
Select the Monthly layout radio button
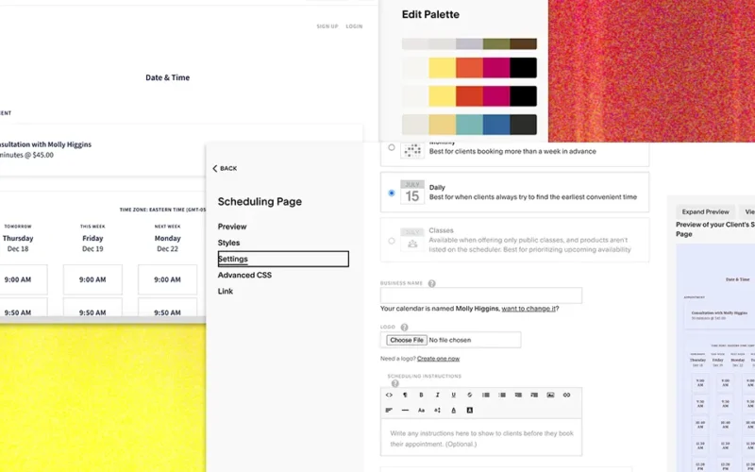392,147
